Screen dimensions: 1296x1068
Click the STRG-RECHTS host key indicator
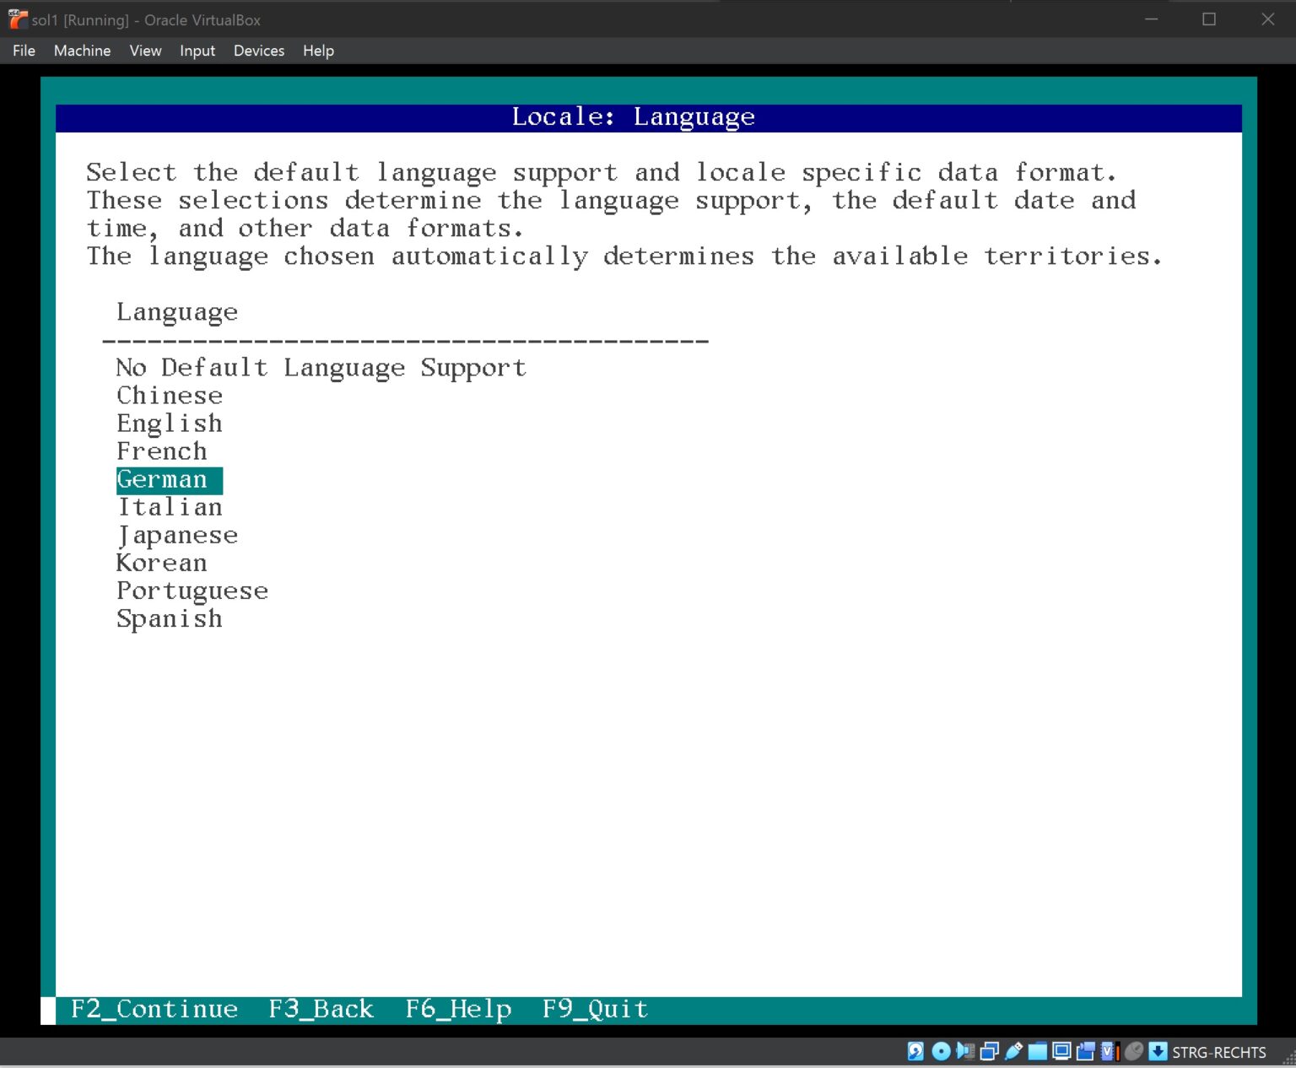(1218, 1051)
